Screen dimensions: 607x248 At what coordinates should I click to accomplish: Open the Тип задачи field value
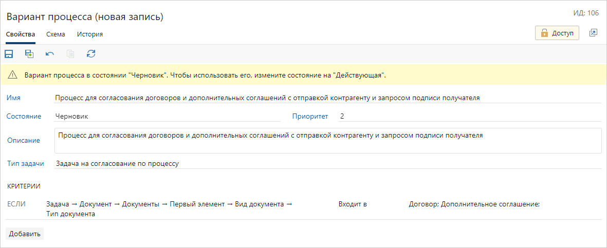327,164
